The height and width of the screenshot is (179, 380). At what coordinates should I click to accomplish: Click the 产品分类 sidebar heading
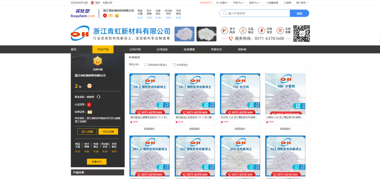[x=78, y=172]
